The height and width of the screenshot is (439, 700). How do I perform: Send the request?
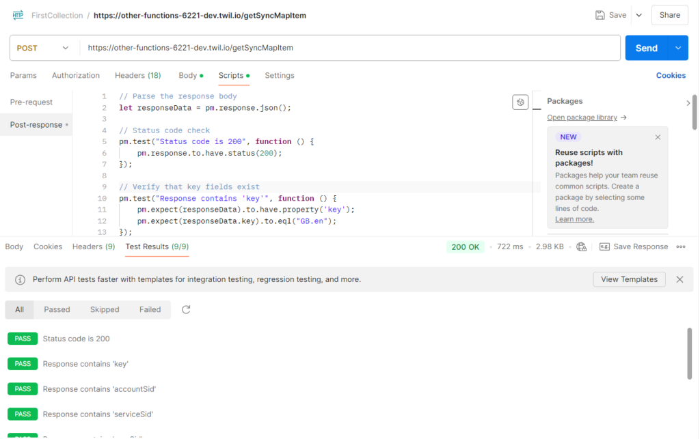[646, 48]
